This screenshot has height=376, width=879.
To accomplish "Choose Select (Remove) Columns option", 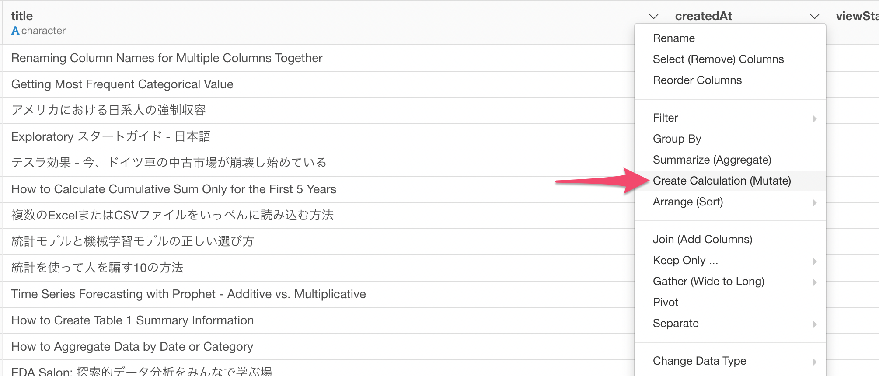I will pyautogui.click(x=718, y=59).
